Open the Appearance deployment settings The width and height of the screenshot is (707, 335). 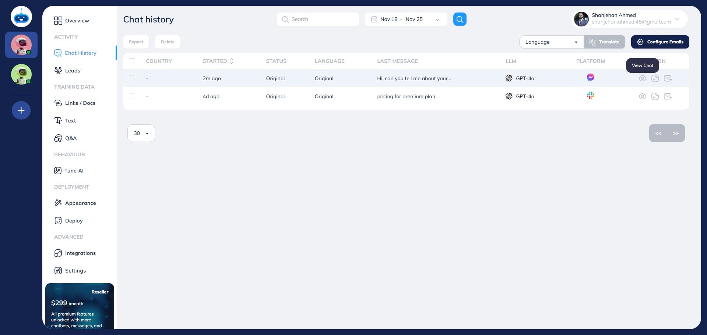[81, 203]
